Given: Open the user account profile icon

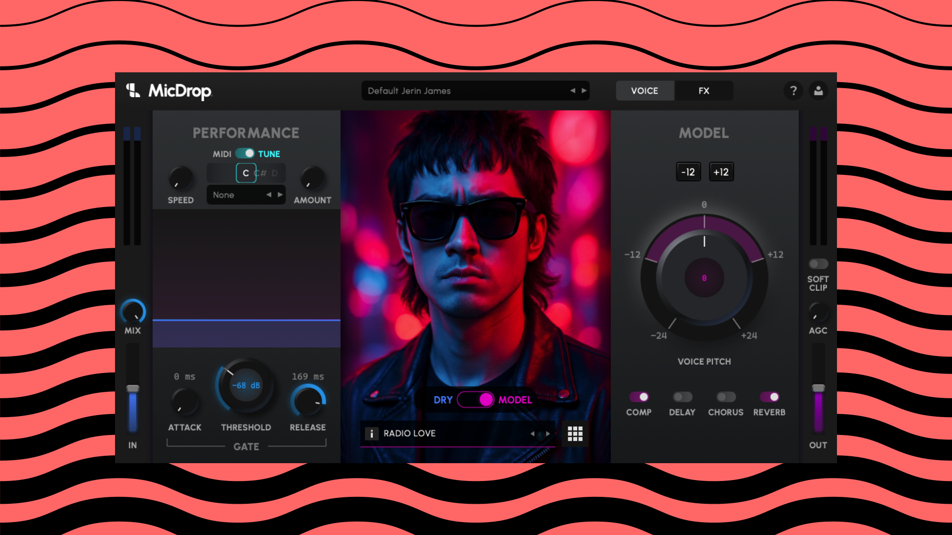Looking at the screenshot, I should pyautogui.click(x=818, y=91).
